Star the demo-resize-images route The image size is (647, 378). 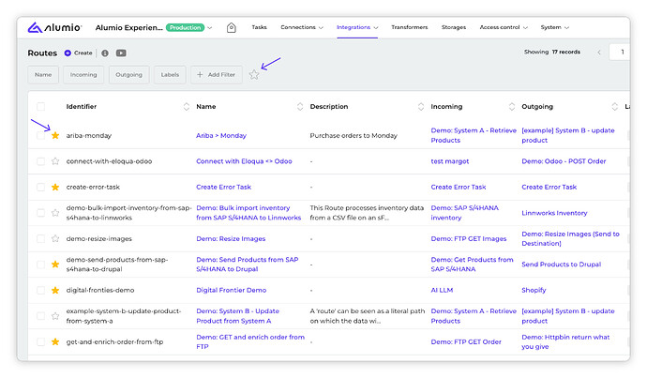pyautogui.click(x=55, y=238)
